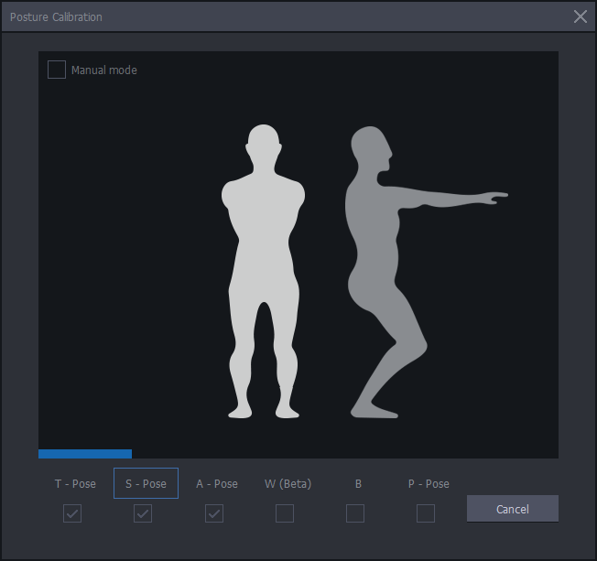Check the box under B pose

point(355,513)
